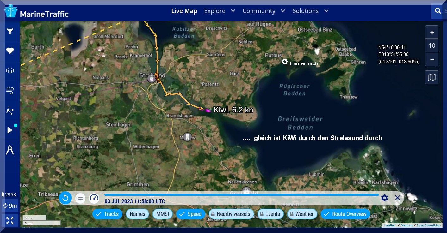Open the map layers stack icon

point(10,70)
